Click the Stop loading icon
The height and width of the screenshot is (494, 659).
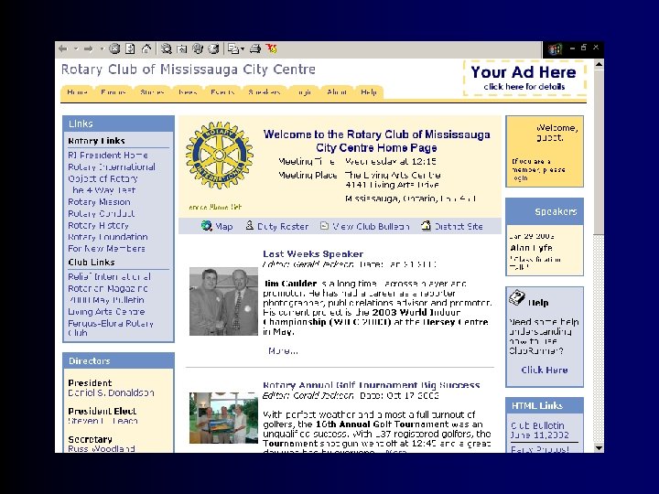coord(114,48)
